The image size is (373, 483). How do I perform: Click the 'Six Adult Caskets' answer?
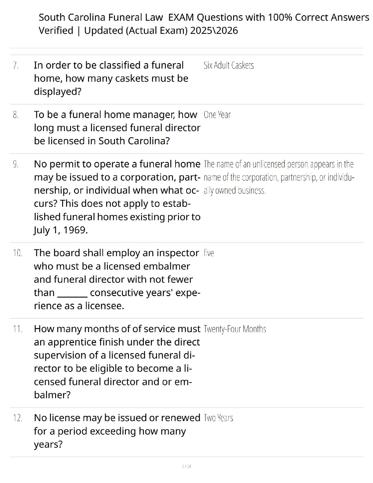[x=229, y=65]
